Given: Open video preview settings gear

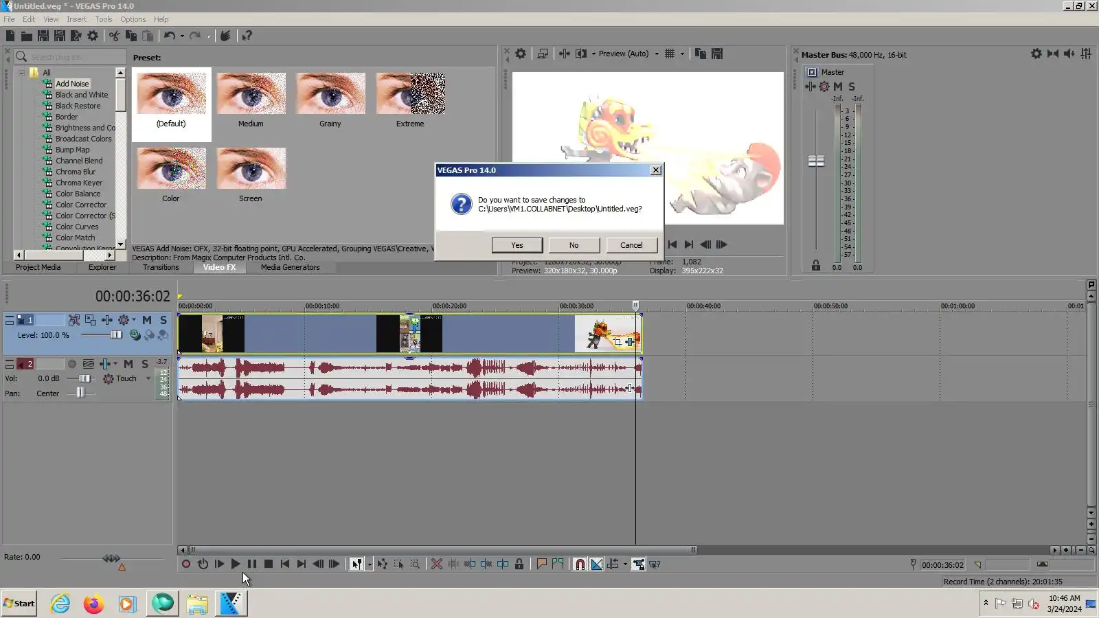Looking at the screenshot, I should pos(521,54).
